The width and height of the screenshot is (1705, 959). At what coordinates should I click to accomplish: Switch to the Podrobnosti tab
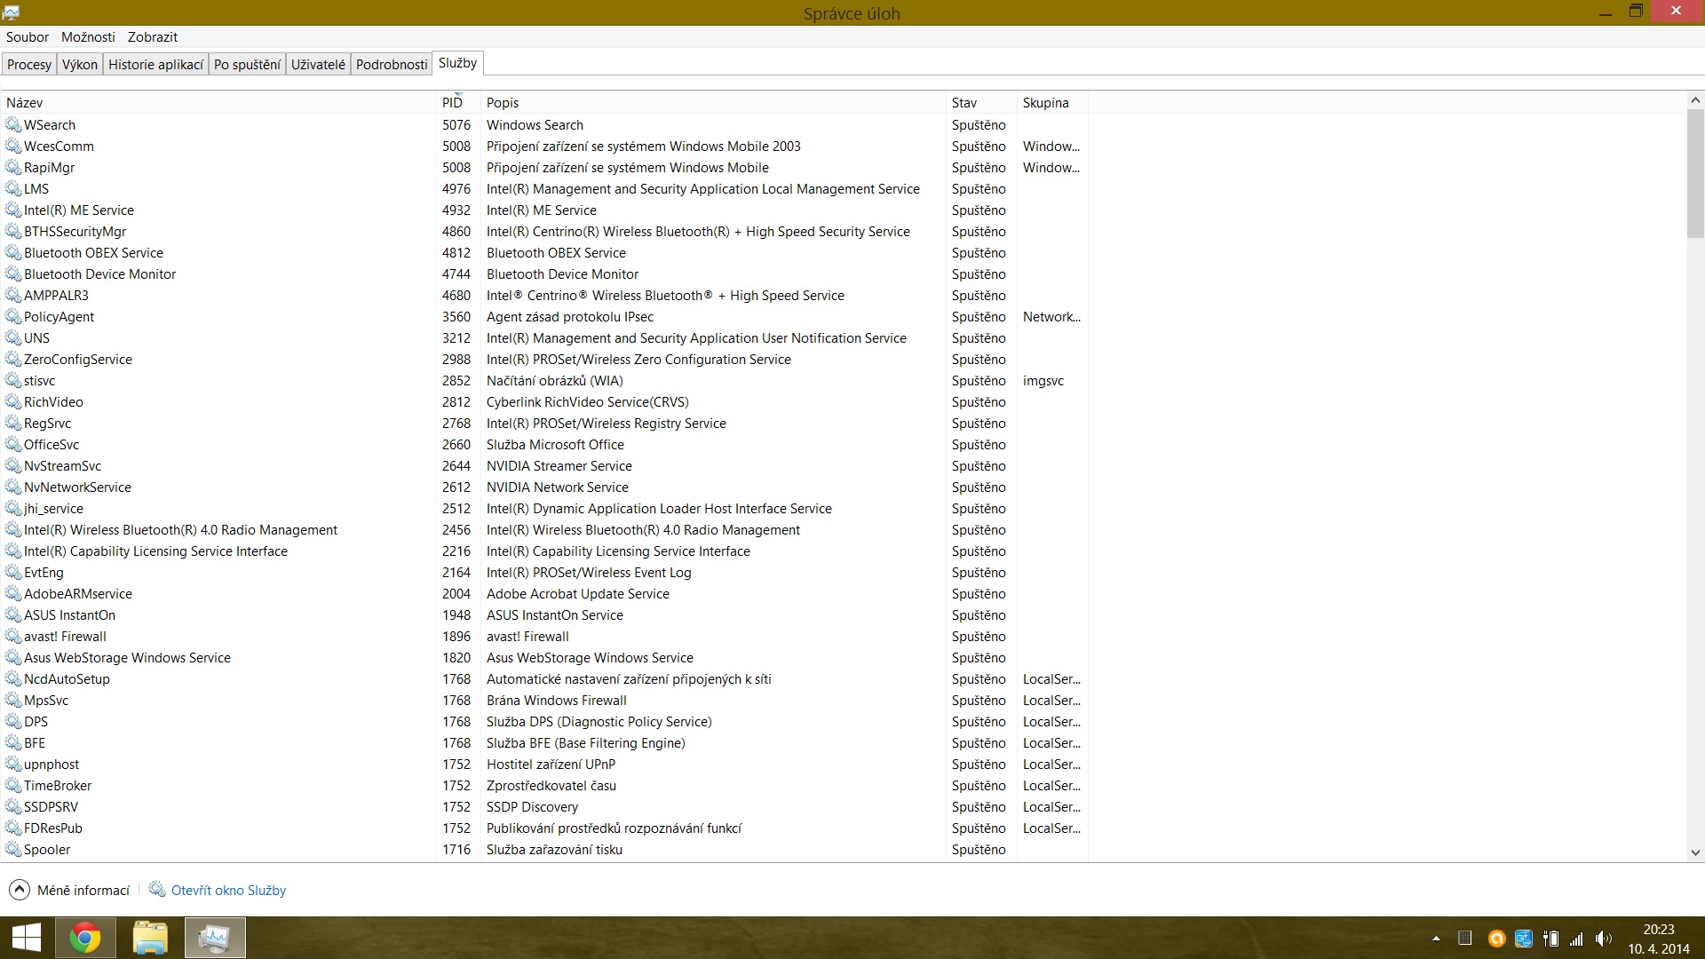click(392, 64)
